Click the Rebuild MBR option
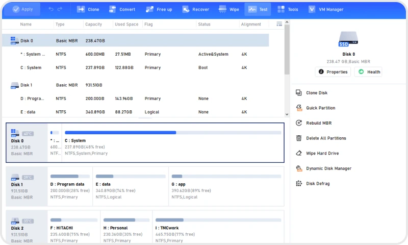Screen dimensions: 408x245 (319, 123)
